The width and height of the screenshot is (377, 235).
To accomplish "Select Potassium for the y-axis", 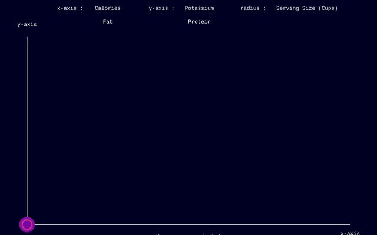I will coord(199,8).
